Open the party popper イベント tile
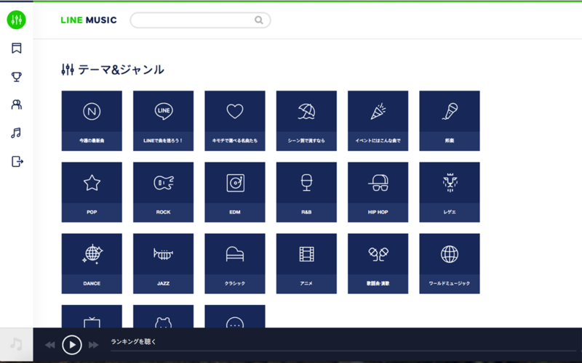Viewport: 582px width, 363px height. (378, 121)
